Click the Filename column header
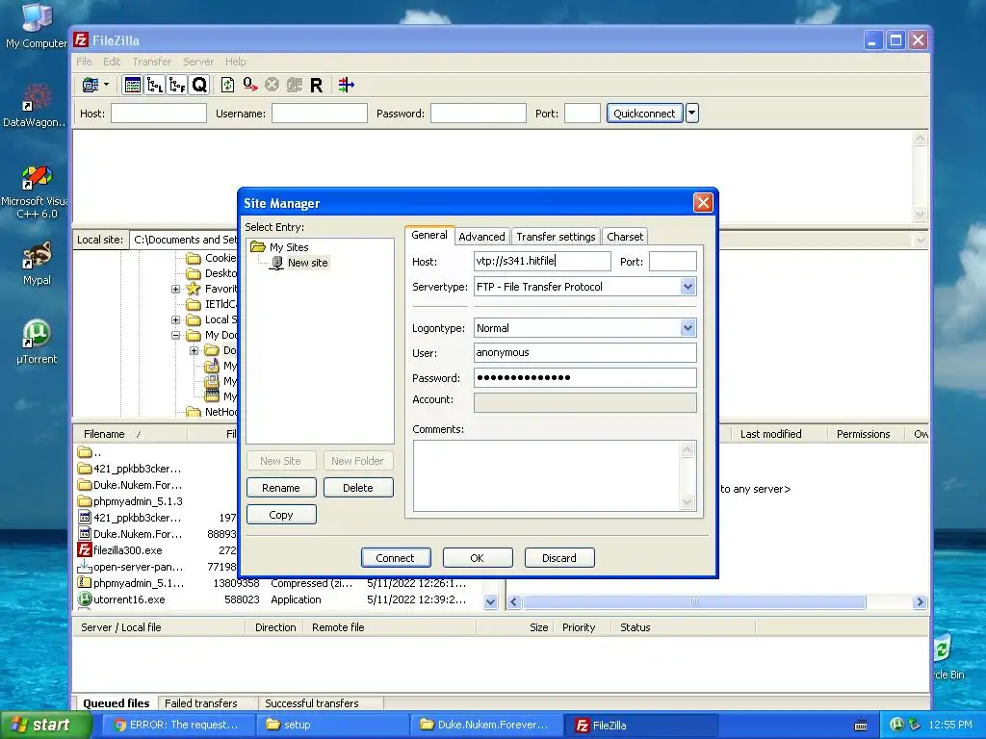 (x=130, y=434)
